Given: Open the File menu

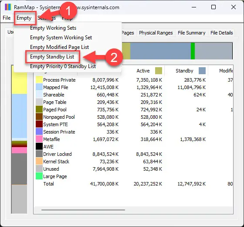Looking at the screenshot, I should (7, 18).
